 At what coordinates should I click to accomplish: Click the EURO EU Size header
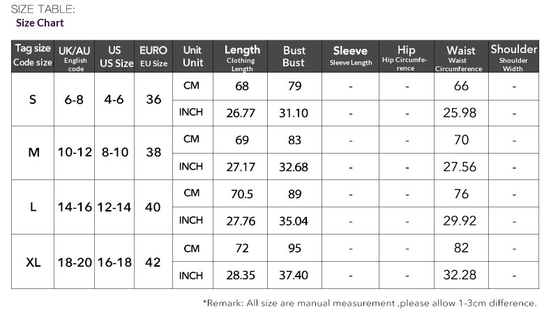[153, 57]
